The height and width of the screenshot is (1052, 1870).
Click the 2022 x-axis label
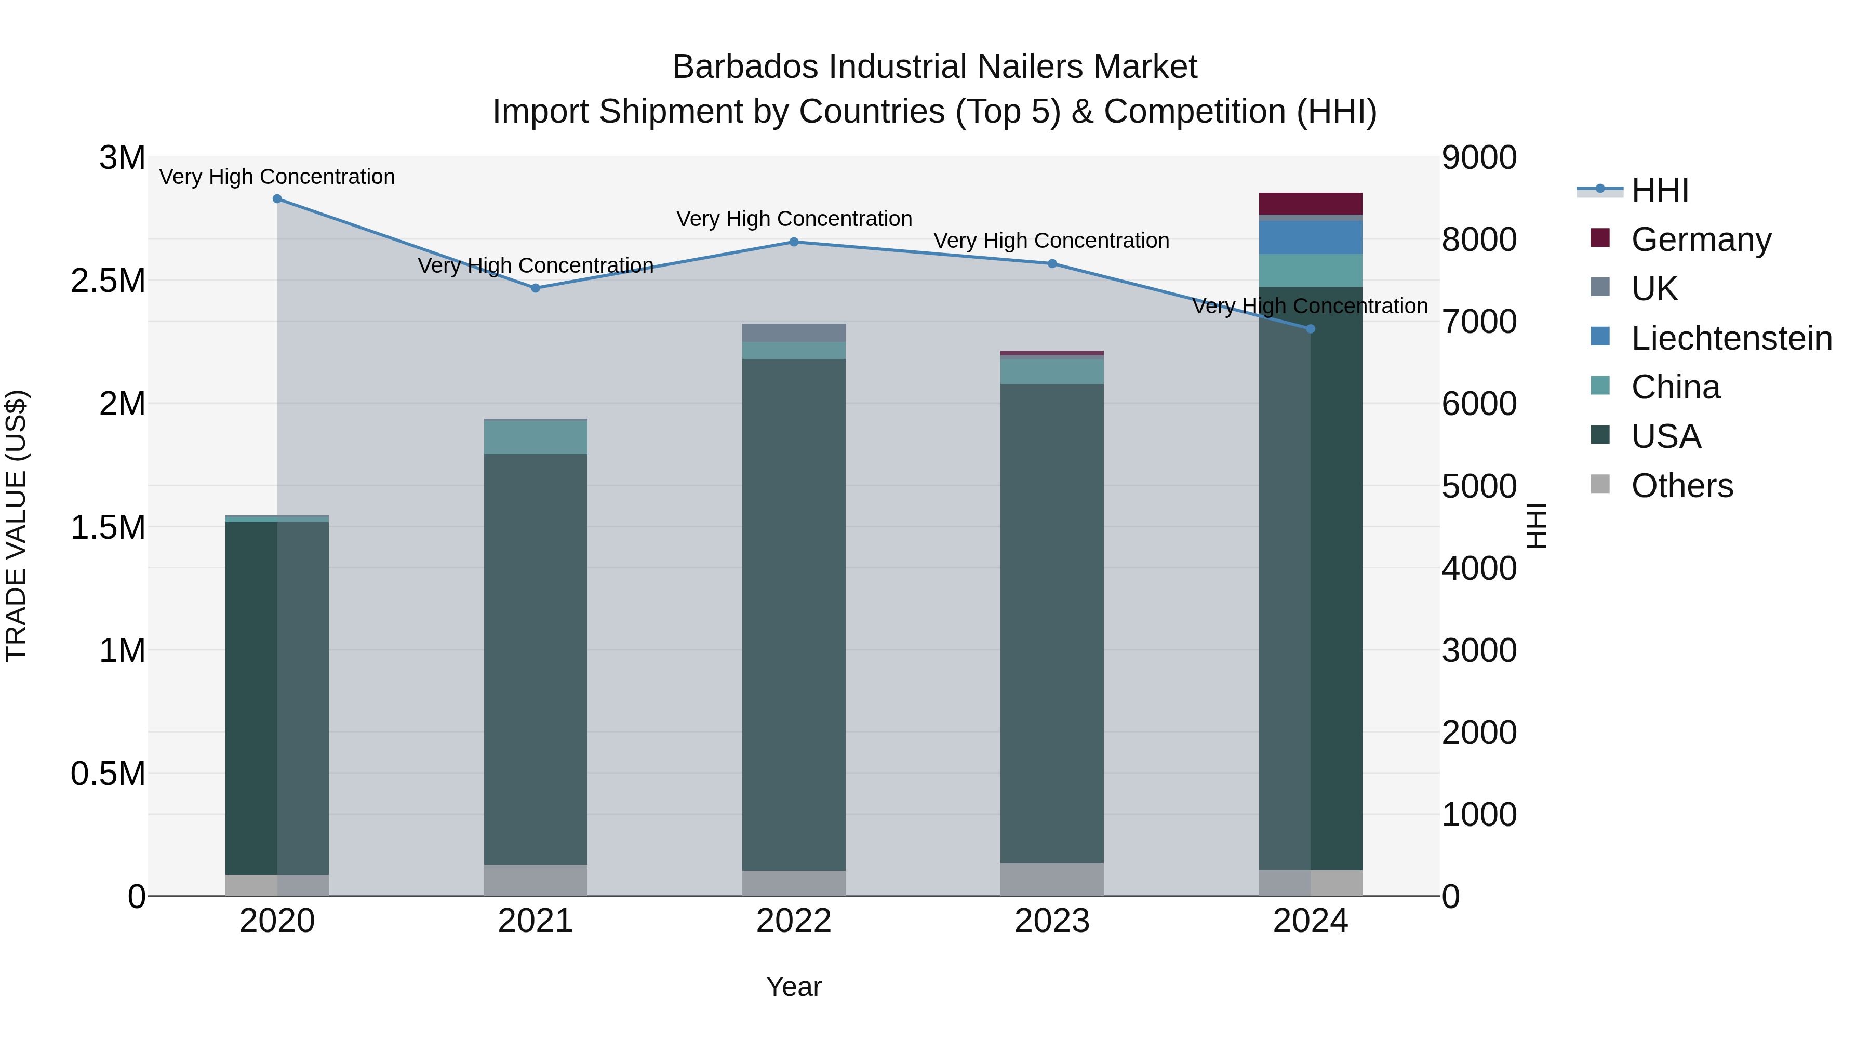(793, 921)
